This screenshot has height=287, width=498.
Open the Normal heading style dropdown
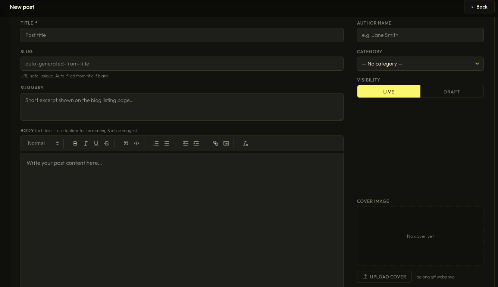coord(43,143)
